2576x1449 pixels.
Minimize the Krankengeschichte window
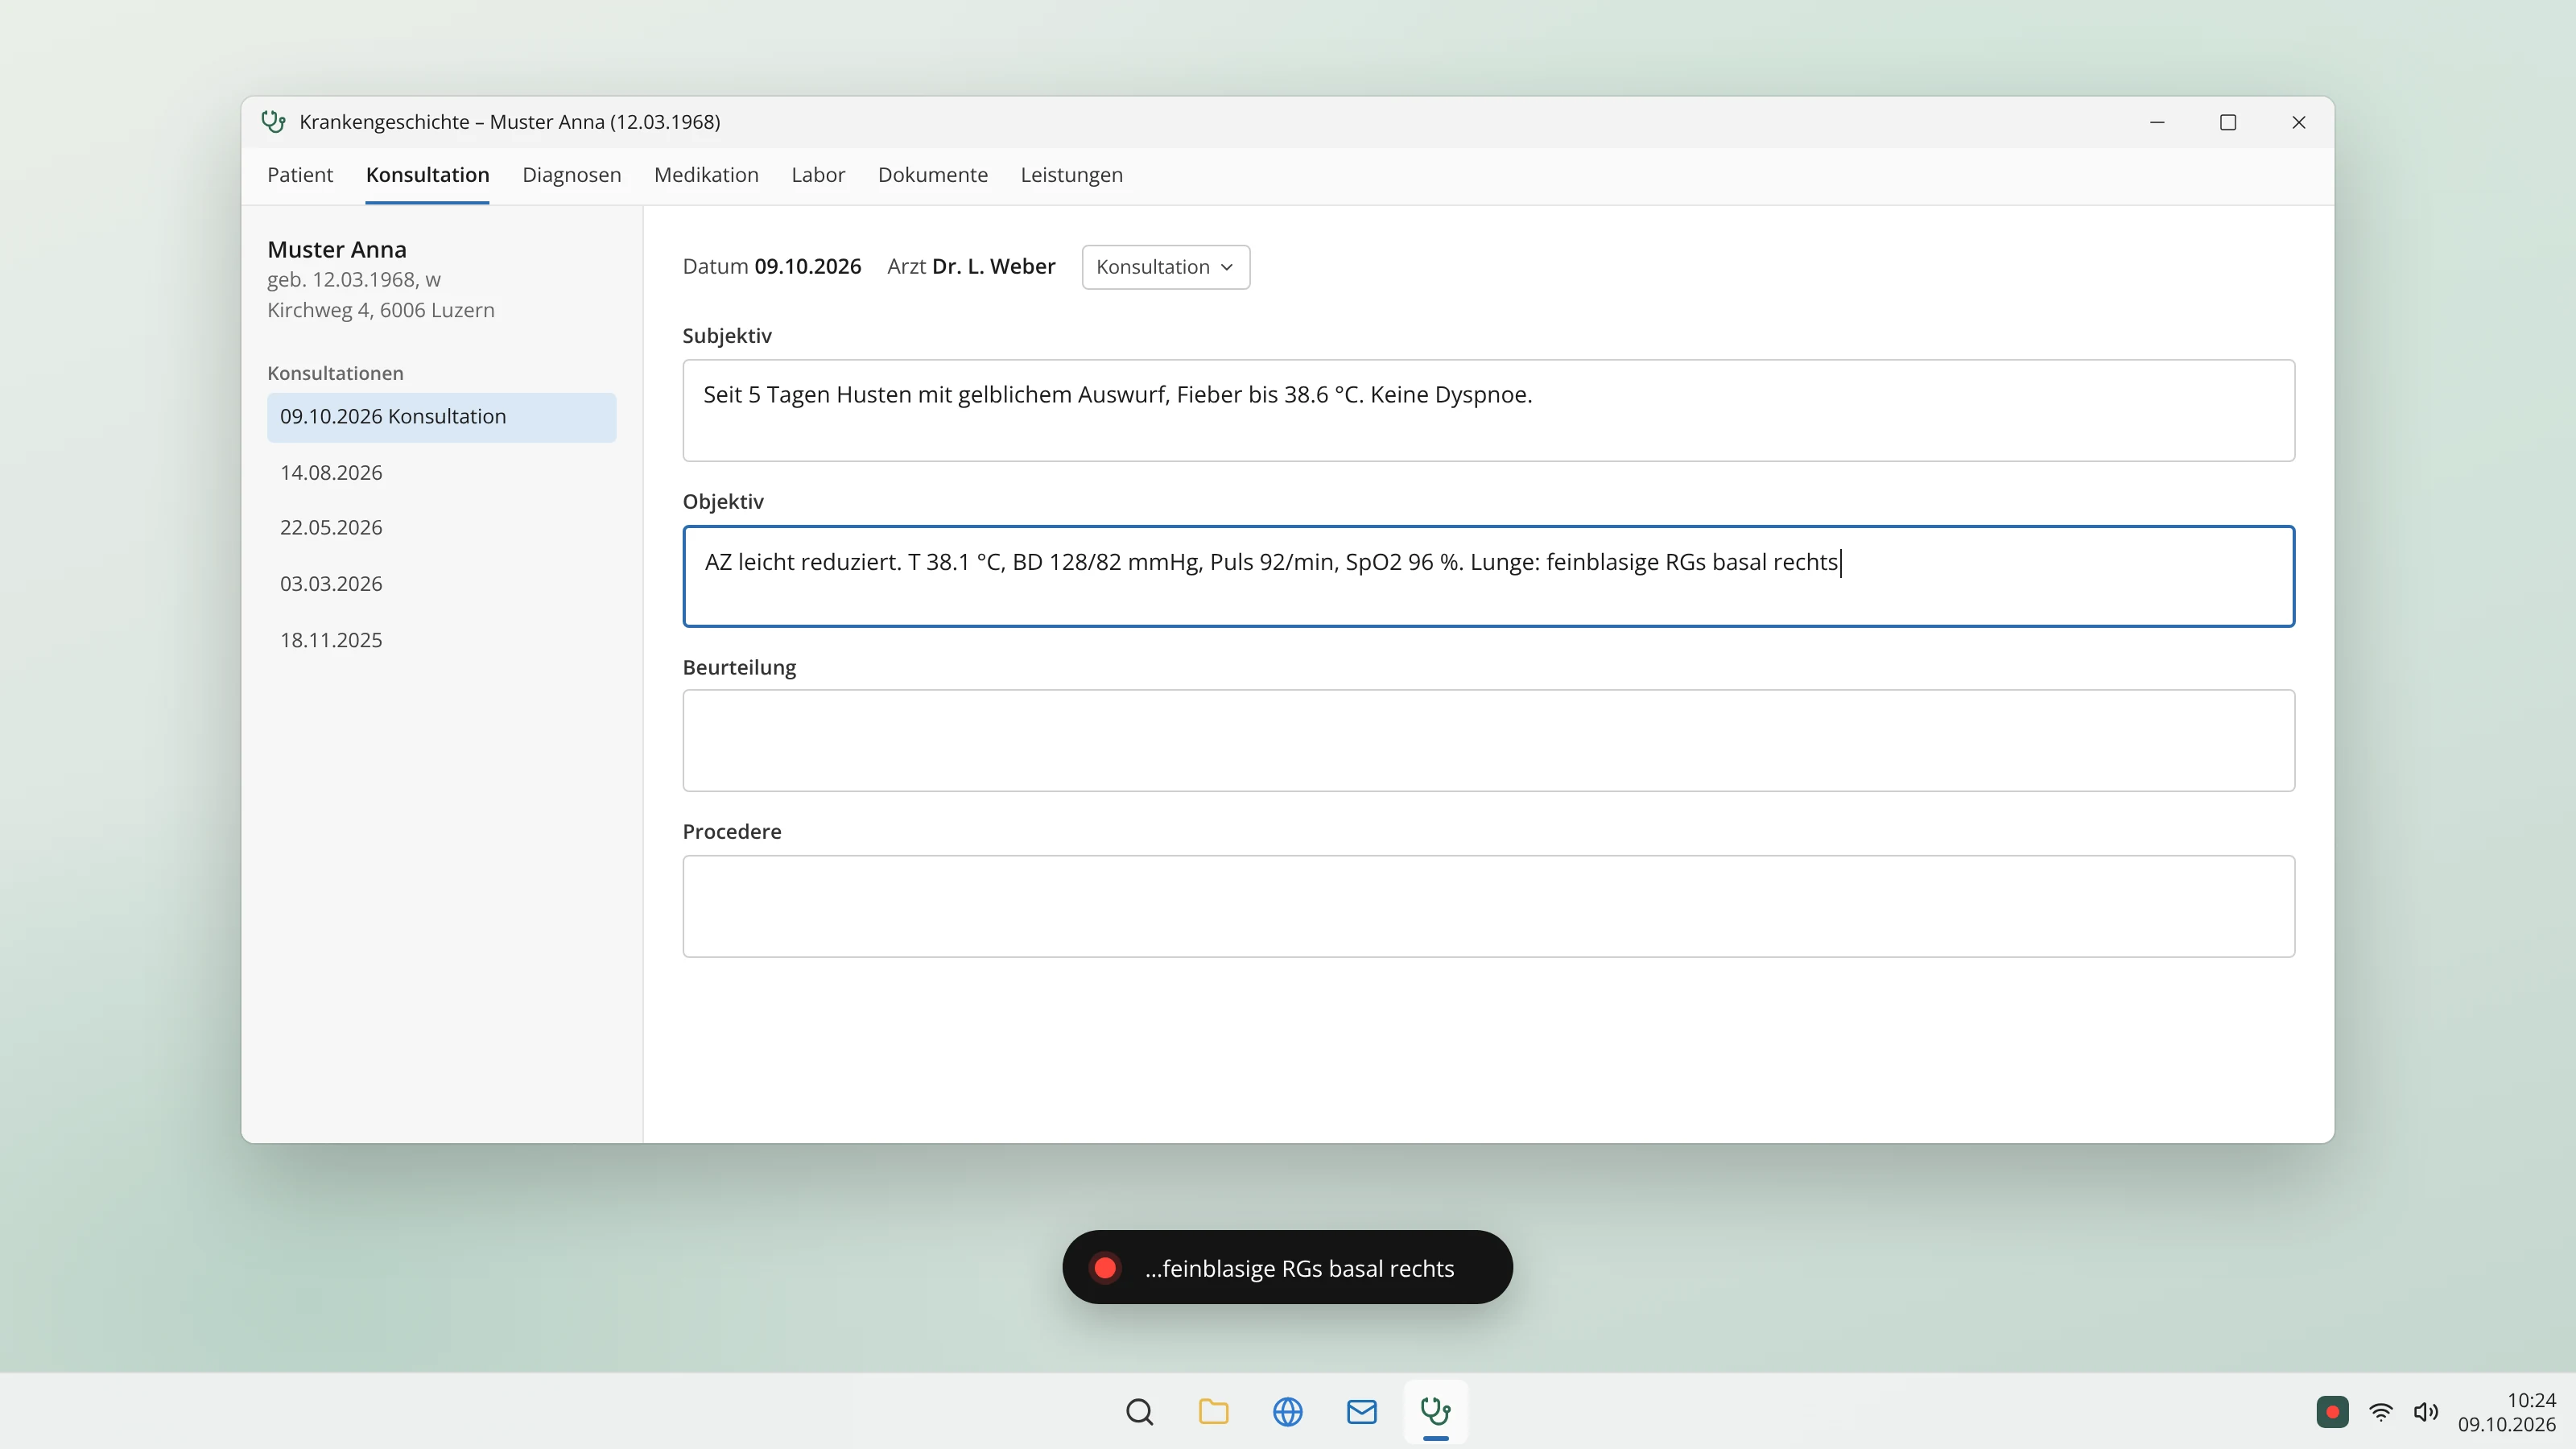[2157, 122]
